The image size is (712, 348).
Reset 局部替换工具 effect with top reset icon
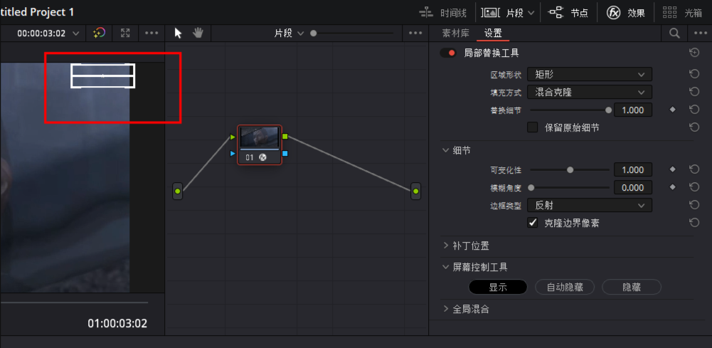tap(694, 53)
